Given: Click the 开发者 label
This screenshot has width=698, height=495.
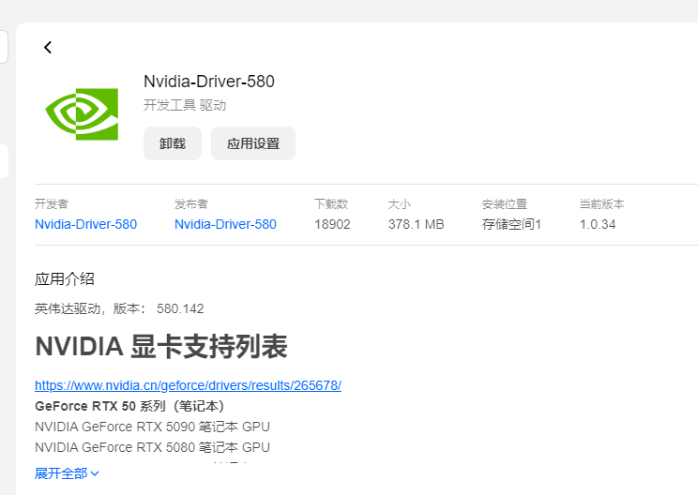Looking at the screenshot, I should (x=52, y=204).
